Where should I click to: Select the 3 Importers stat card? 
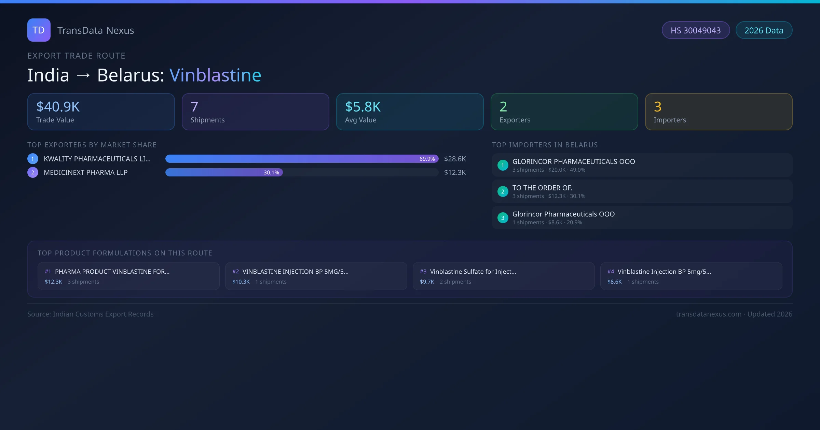719,112
